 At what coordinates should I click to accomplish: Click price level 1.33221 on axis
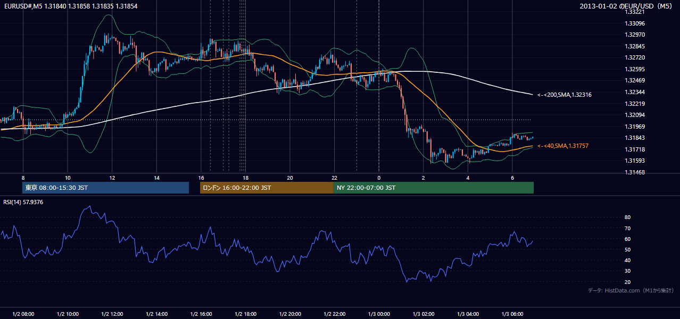(635, 12)
